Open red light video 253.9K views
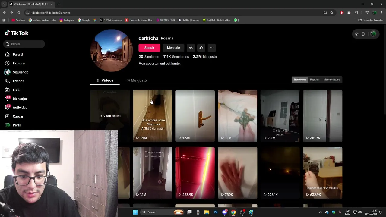This screenshot has width=386, height=217. (195, 173)
